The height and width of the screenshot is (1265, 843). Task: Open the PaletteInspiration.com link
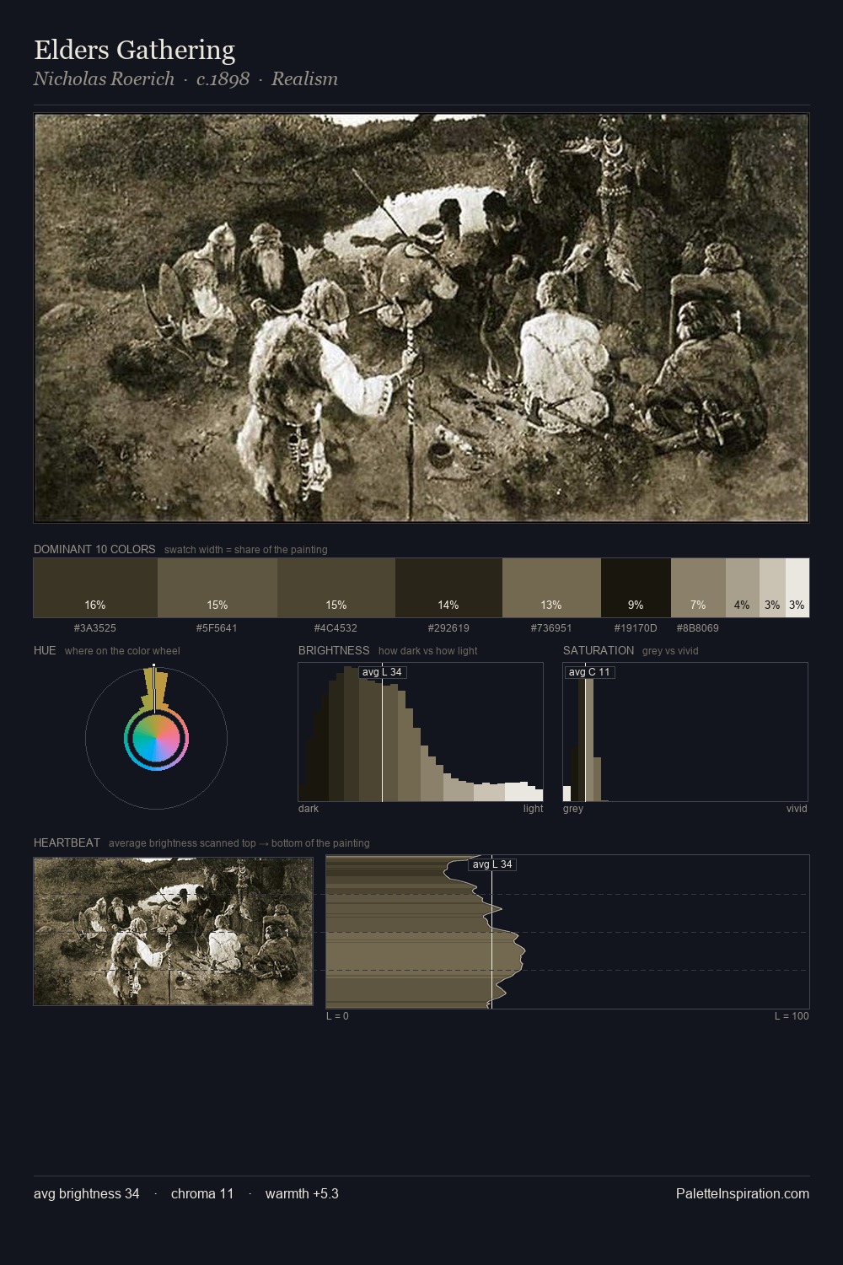[x=743, y=1193]
